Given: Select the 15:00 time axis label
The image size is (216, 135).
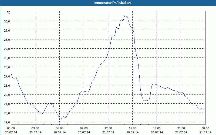Looking at the screenshot, I should point(133,128).
